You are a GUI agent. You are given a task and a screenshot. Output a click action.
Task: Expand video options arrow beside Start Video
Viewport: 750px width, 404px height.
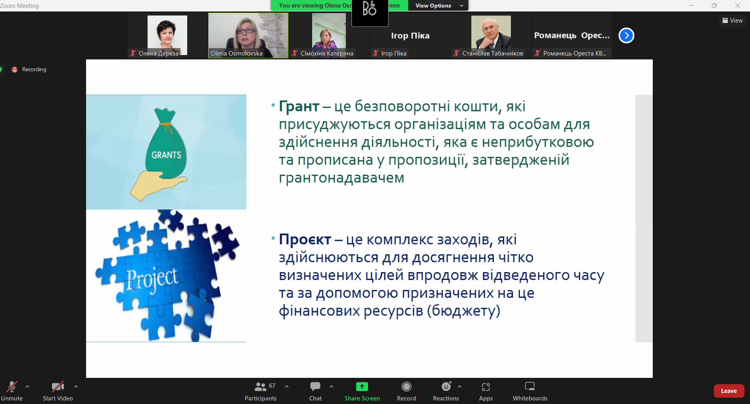tap(76, 387)
